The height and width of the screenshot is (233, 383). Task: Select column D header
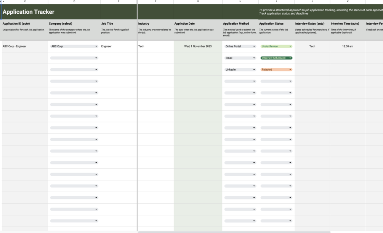click(74, 2)
